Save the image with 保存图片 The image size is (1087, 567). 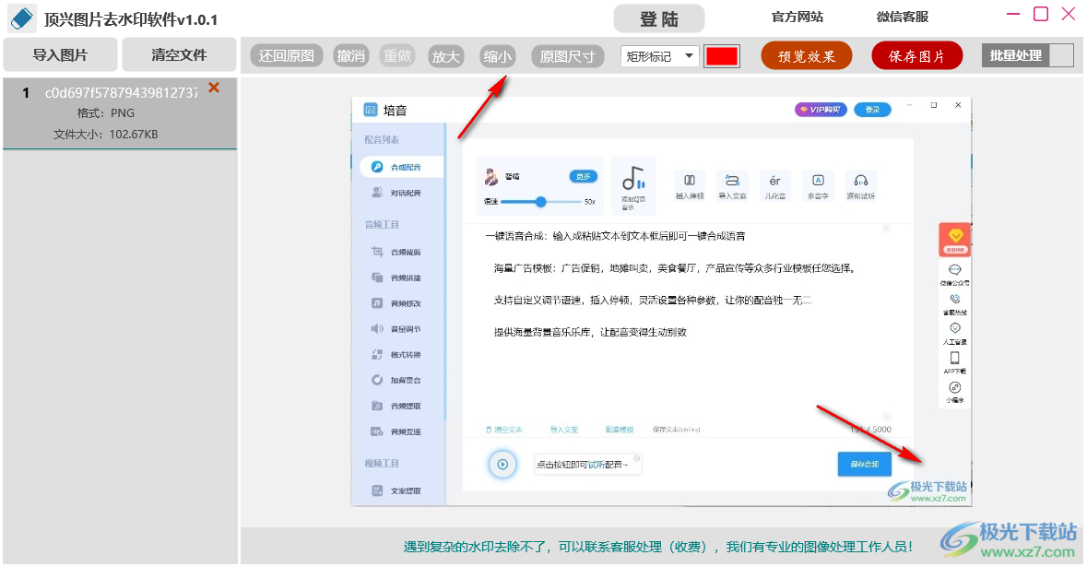tap(916, 56)
